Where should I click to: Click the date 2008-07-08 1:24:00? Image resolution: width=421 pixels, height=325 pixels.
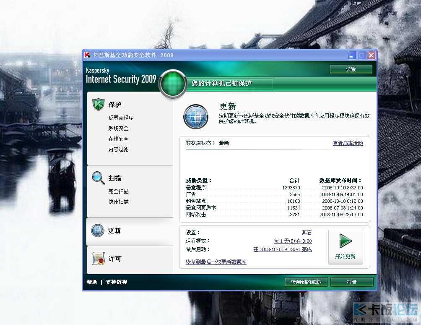click(x=342, y=208)
